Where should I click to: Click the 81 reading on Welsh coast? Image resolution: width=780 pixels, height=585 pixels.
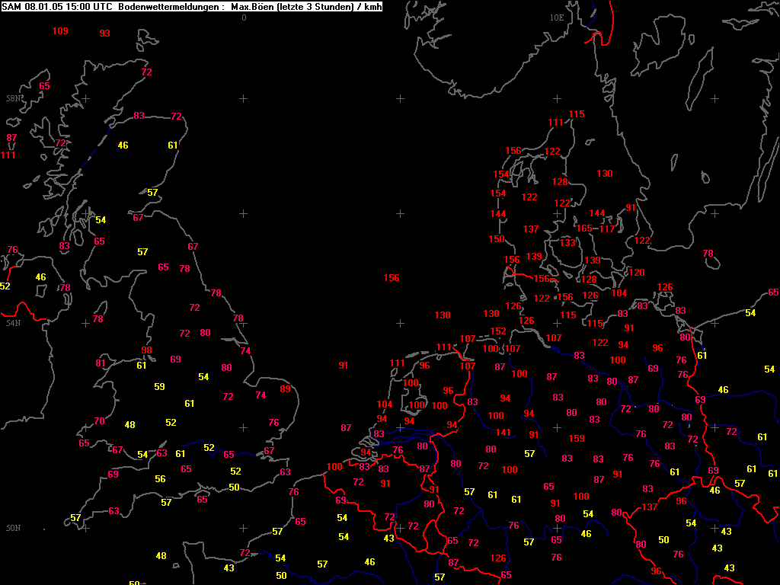tap(101, 363)
